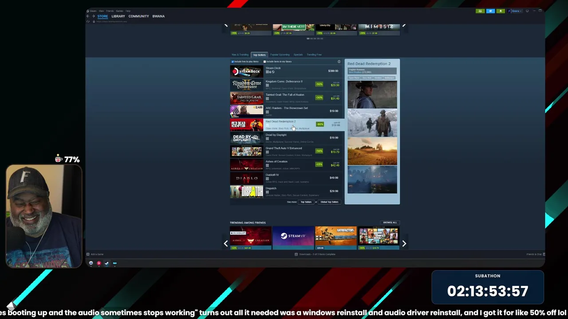Open the BWANA profile menu
The width and height of the screenshot is (568, 319).
click(x=158, y=16)
